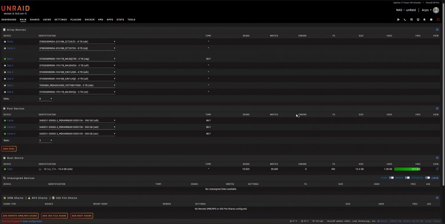Viewport: 445px width, 224px height.
Task: Click the Cache status indicator dot
Action: coord(5,120)
